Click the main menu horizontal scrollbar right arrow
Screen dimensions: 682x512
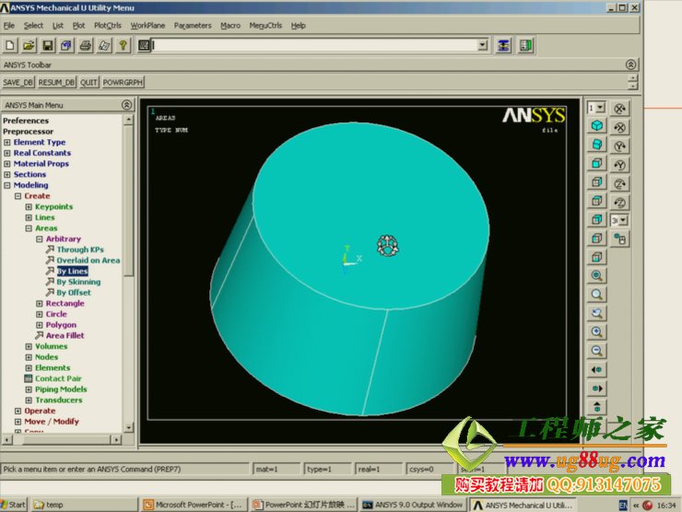tap(116, 439)
